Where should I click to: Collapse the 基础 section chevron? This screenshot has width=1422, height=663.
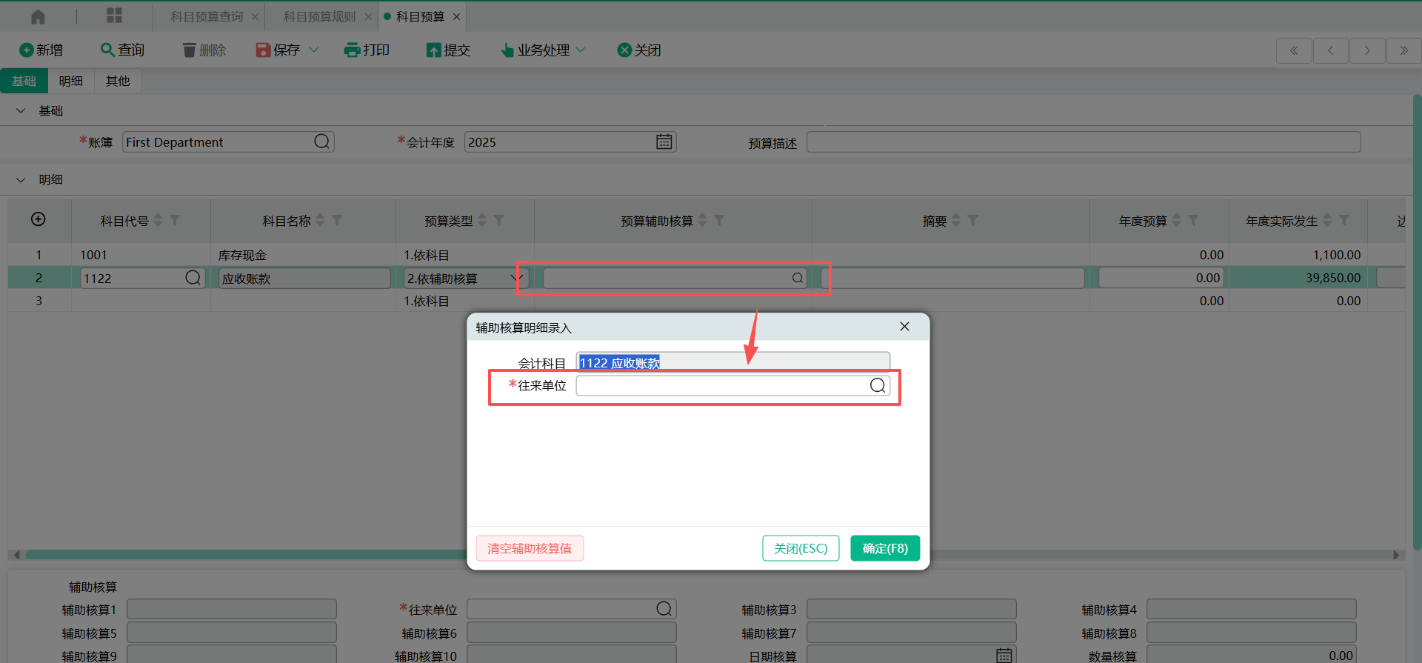[x=21, y=110]
